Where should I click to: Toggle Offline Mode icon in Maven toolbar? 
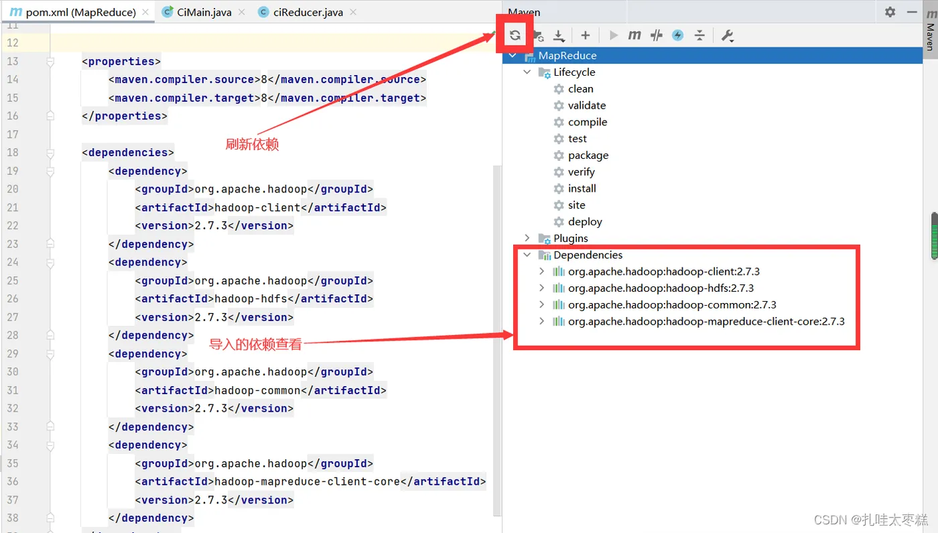[x=656, y=36]
